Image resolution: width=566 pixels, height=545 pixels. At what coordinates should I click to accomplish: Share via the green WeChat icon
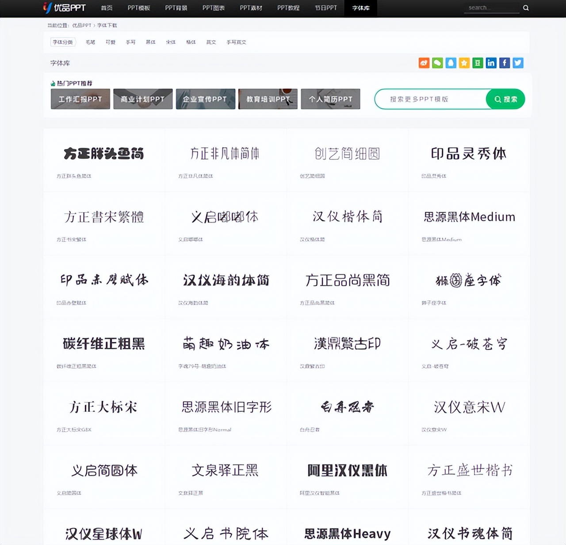point(437,63)
